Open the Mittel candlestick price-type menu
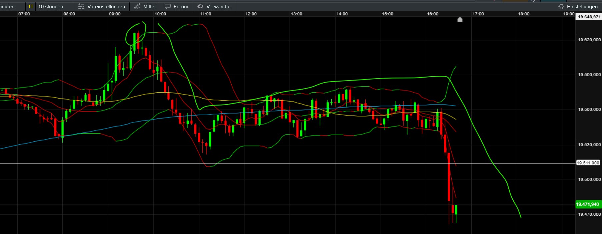The height and width of the screenshot is (234, 602). pos(145,6)
